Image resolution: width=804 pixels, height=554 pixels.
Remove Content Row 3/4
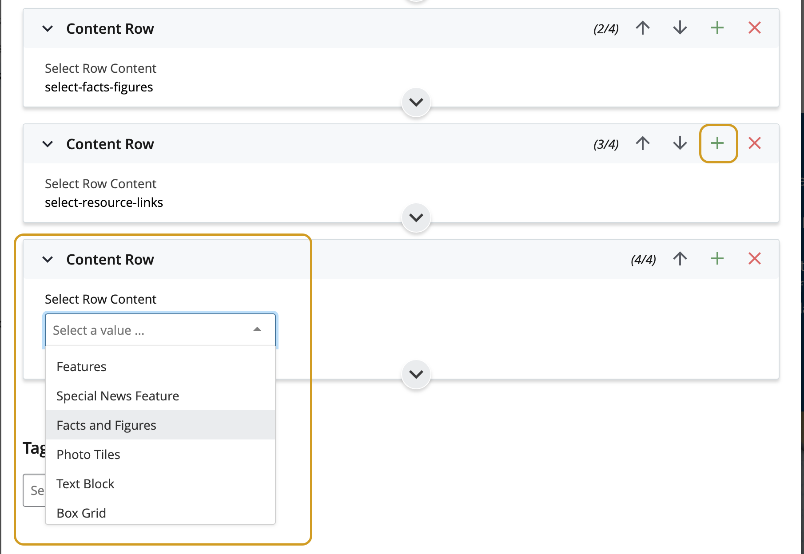pyautogui.click(x=754, y=143)
